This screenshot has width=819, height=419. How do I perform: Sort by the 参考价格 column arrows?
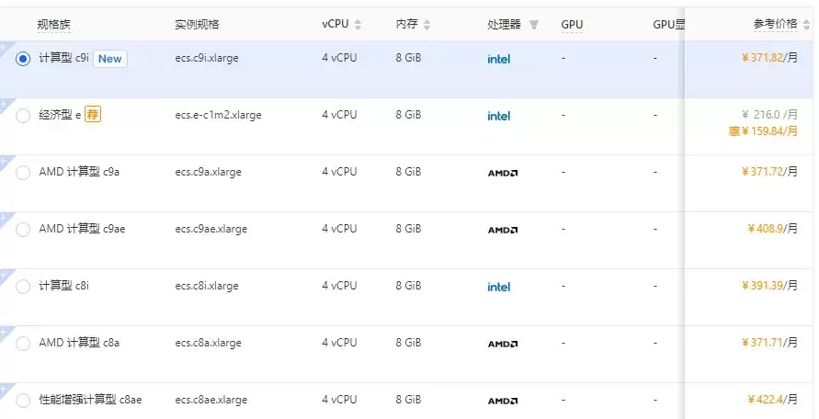pyautogui.click(x=806, y=25)
